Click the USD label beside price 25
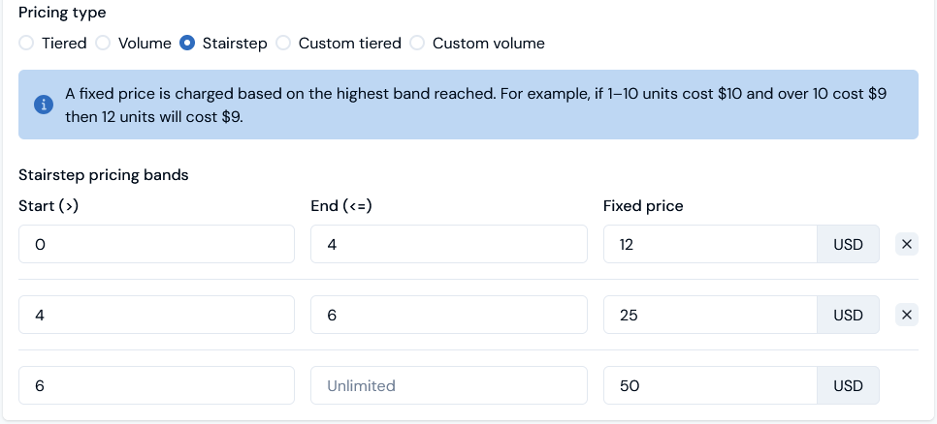 (848, 315)
